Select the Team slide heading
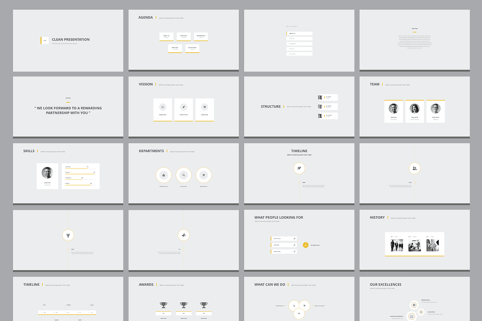482x321 pixels. [375, 84]
